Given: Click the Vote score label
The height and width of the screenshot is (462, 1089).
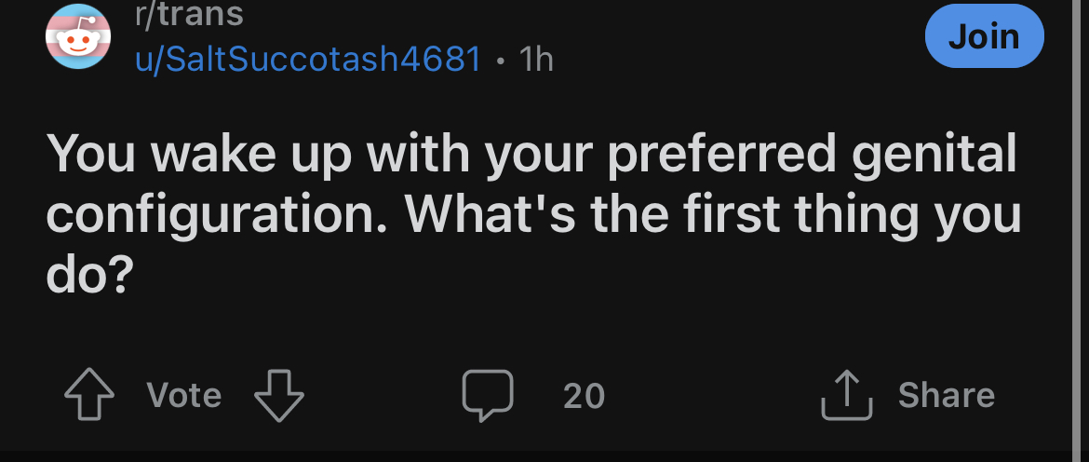Looking at the screenshot, I should [184, 395].
